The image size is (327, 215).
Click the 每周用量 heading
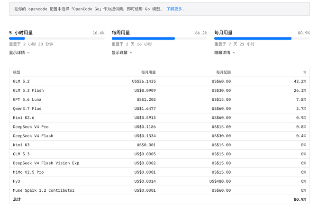point(121,33)
